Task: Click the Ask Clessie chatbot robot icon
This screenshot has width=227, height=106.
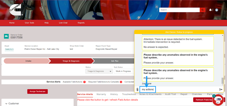Action: tap(218, 100)
